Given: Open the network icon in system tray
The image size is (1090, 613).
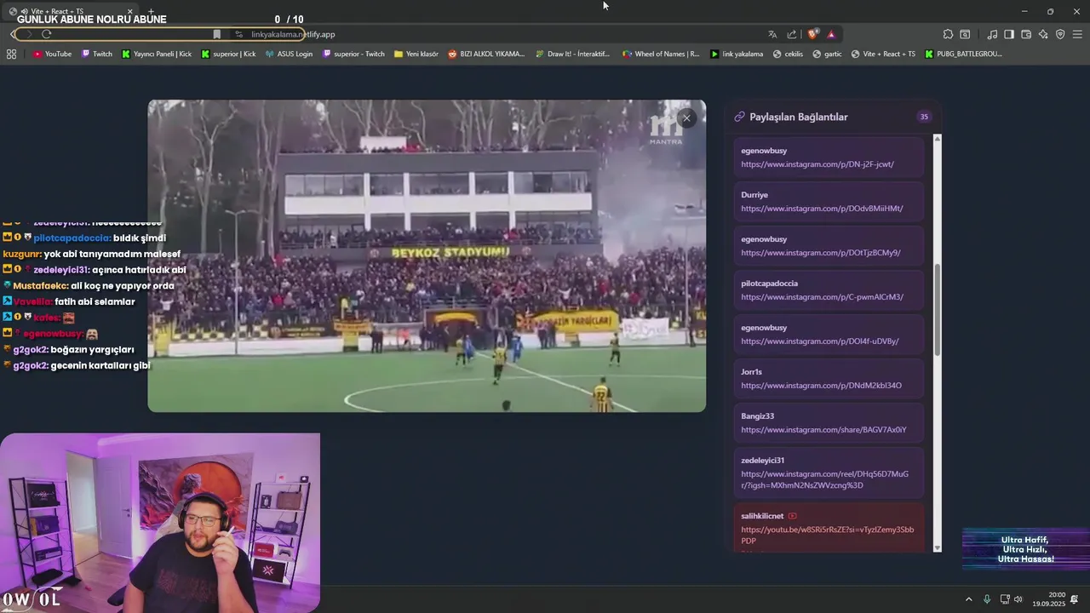Looking at the screenshot, I should [x=1005, y=599].
